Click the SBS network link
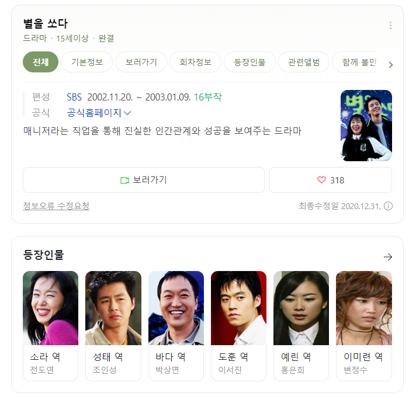Image resolution: width=409 pixels, height=396 pixels. coord(74,97)
